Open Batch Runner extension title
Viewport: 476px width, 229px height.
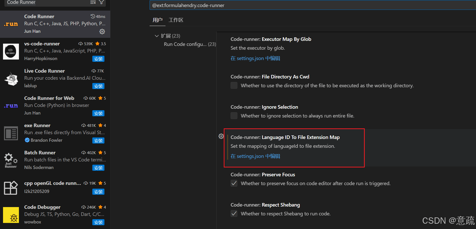coord(40,153)
